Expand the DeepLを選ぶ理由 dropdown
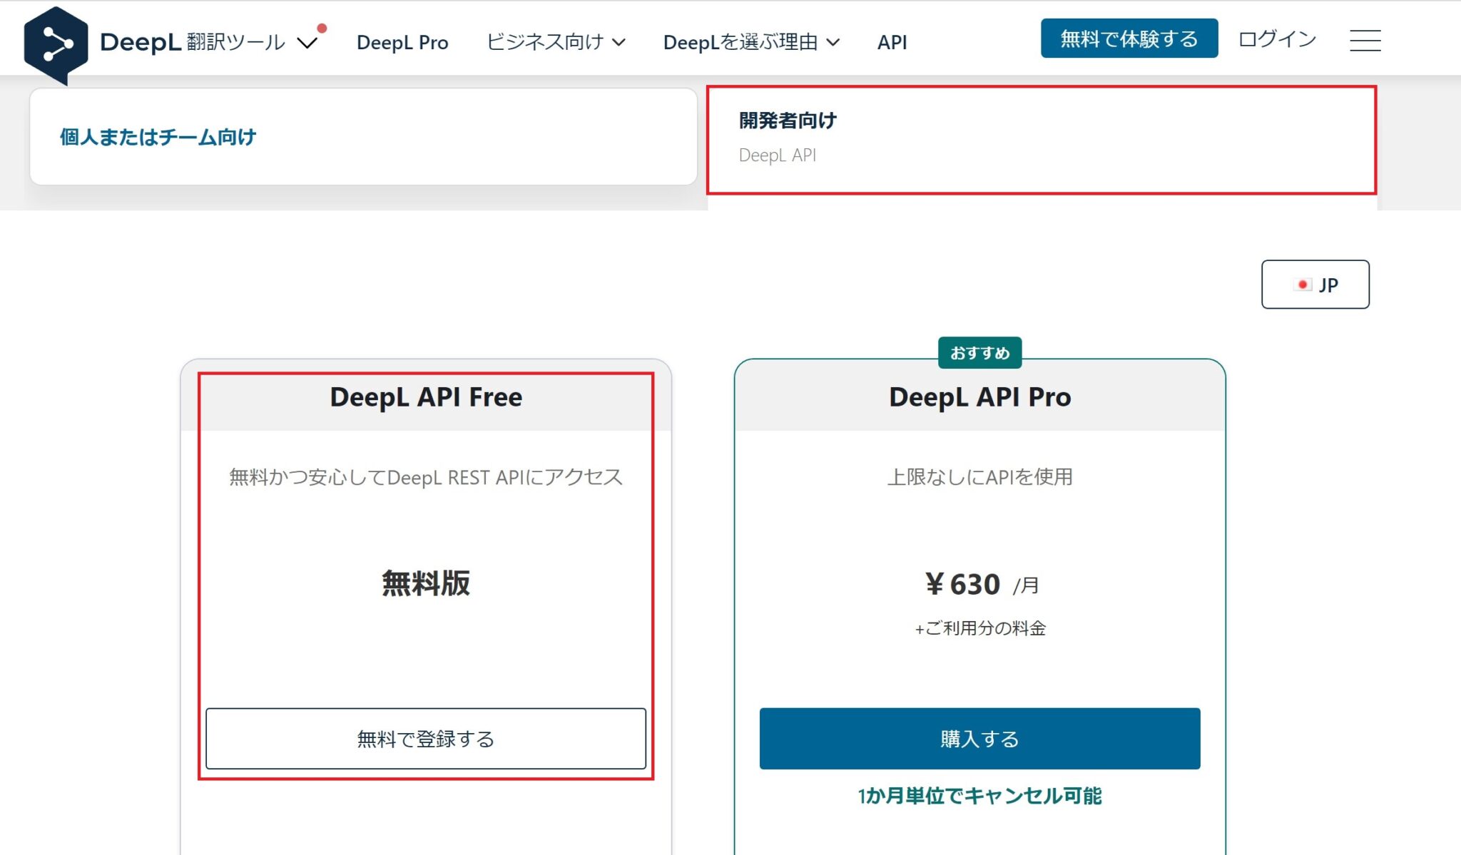 [750, 41]
